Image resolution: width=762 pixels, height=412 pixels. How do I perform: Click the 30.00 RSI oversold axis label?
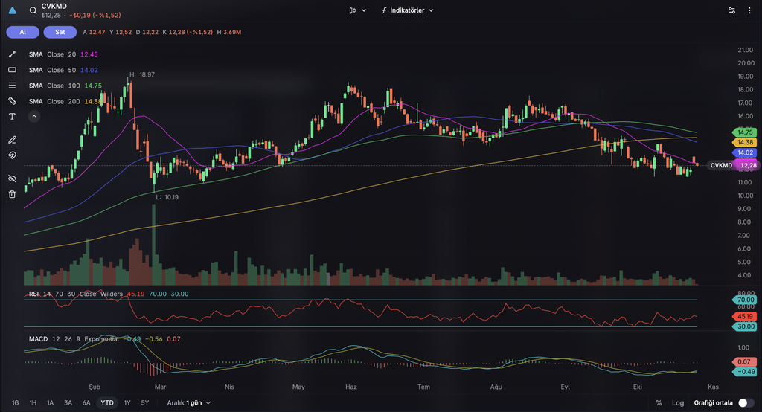(x=745, y=326)
